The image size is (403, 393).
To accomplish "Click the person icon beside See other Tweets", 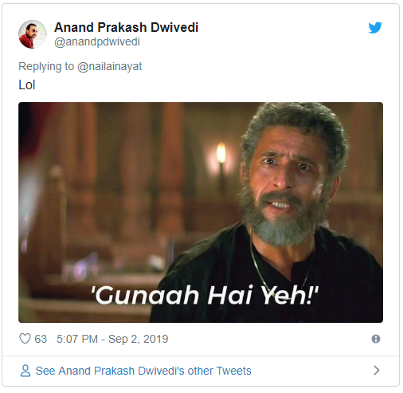I will 25,371.
